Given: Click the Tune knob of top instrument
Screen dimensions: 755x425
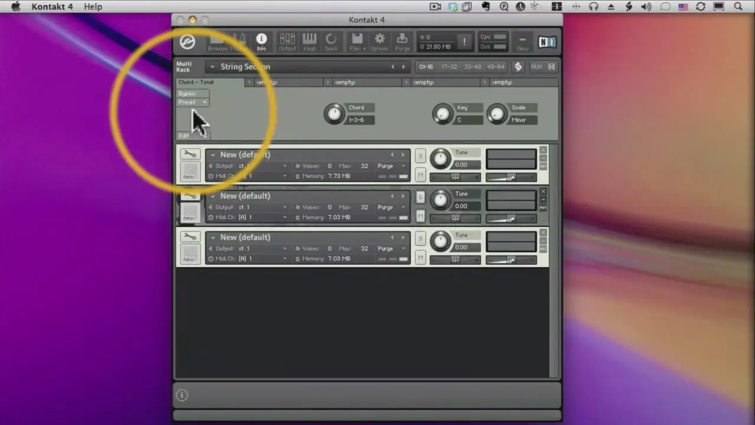Looking at the screenshot, I should (x=440, y=159).
